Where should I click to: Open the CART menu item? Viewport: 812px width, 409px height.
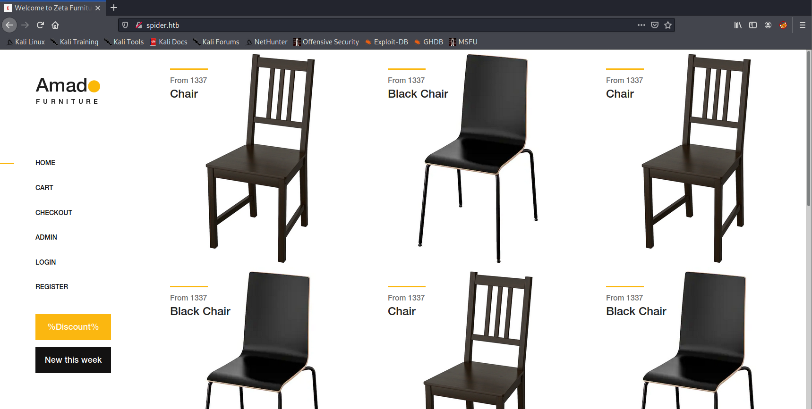click(44, 188)
